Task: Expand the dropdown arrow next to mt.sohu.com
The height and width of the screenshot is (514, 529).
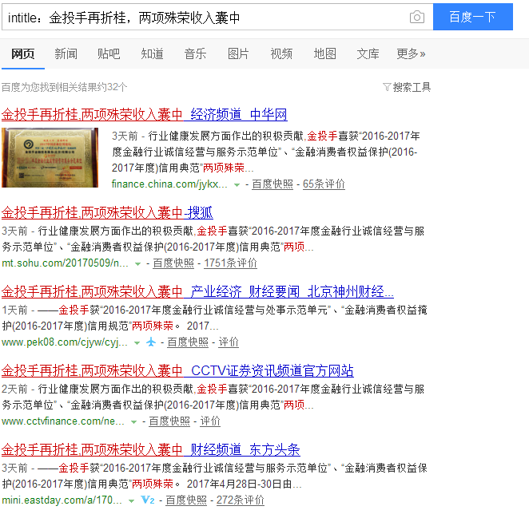Action: [137, 263]
